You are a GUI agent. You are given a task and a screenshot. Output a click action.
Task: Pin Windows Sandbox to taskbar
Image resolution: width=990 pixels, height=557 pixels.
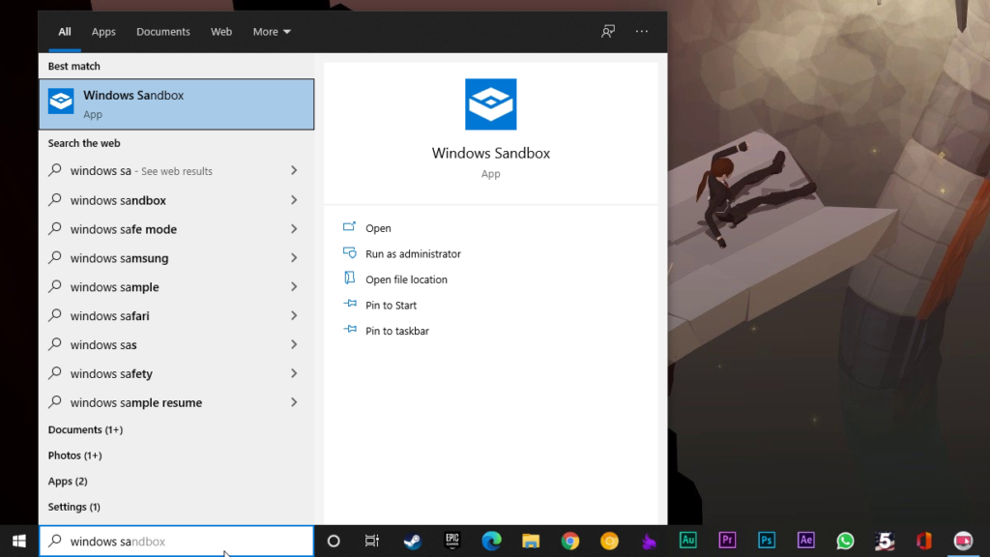[x=397, y=331]
